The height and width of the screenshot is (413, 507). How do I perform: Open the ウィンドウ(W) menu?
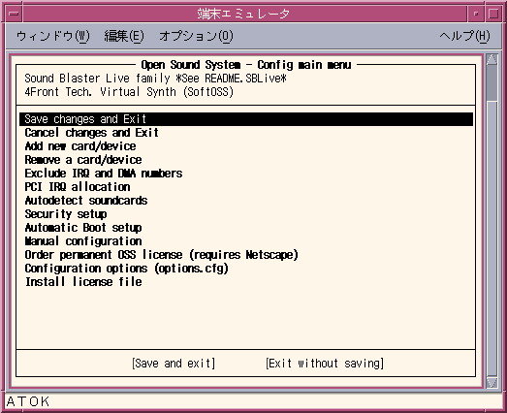tap(52, 36)
